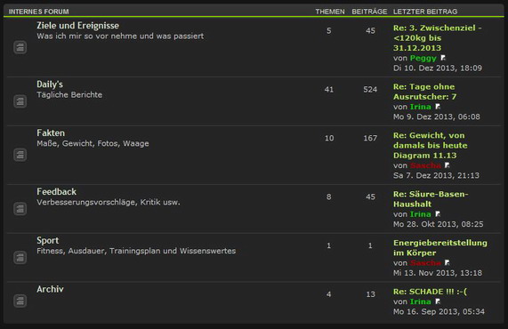Jump to latest post icon in Daily's row
The width and height of the screenshot is (508, 329).
coord(438,107)
